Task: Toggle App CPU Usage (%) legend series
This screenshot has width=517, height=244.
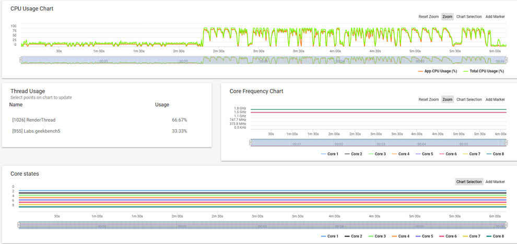Action: (x=437, y=71)
